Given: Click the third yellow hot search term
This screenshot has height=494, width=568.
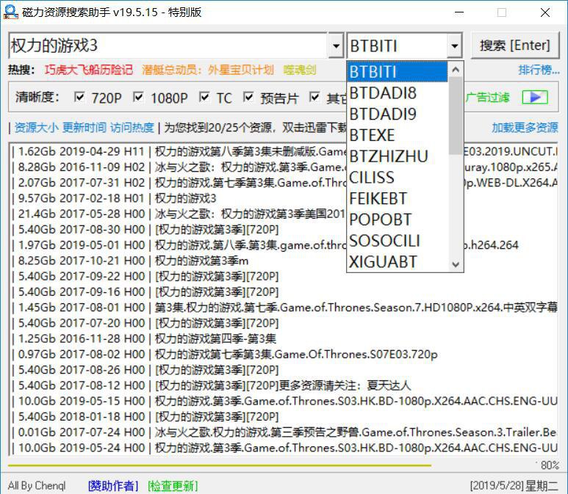Looking at the screenshot, I should 300,70.
